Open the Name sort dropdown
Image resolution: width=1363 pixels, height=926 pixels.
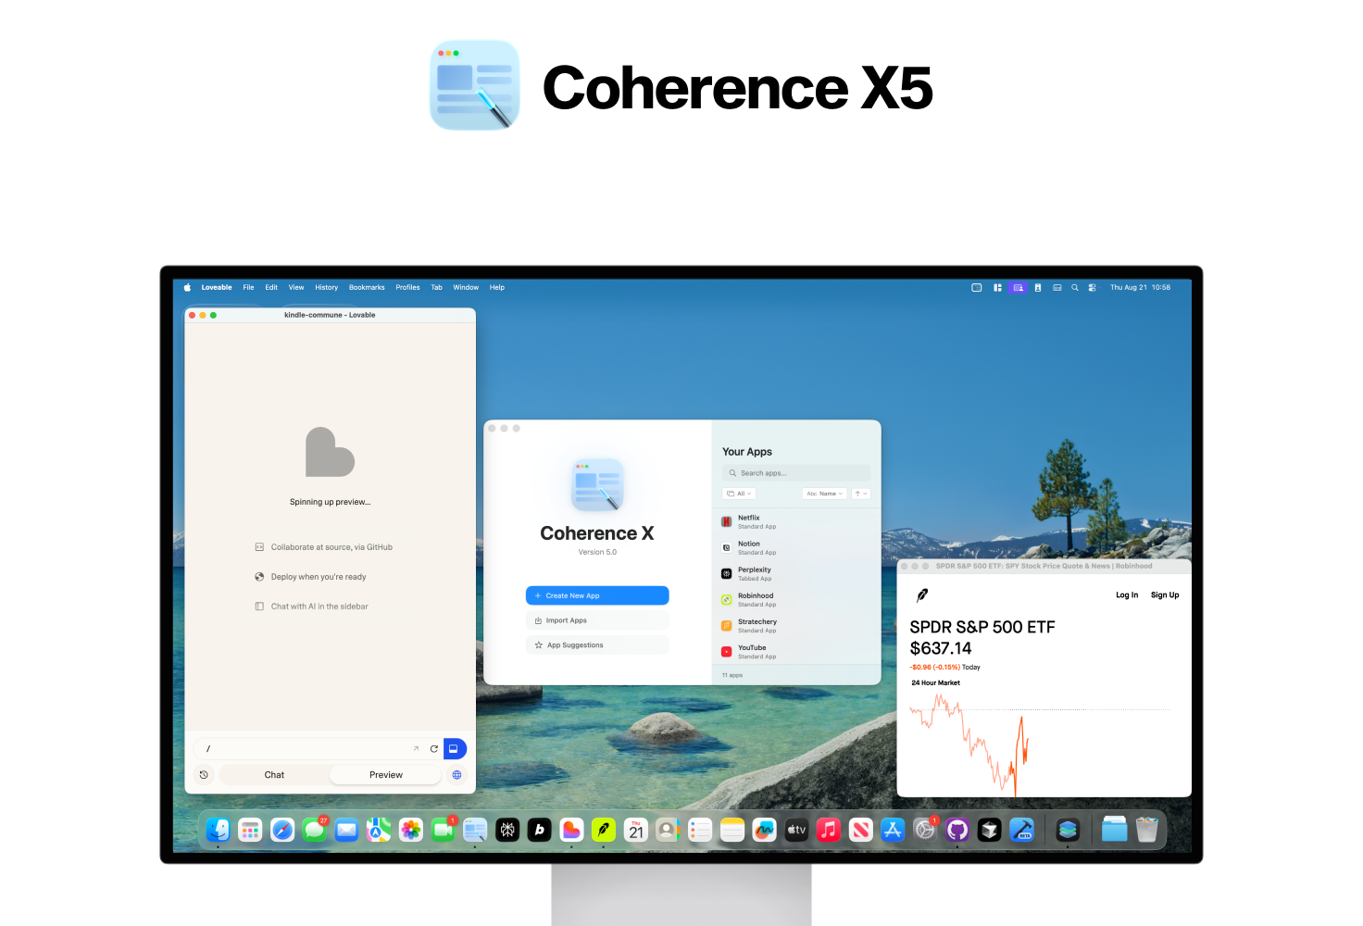click(x=824, y=494)
